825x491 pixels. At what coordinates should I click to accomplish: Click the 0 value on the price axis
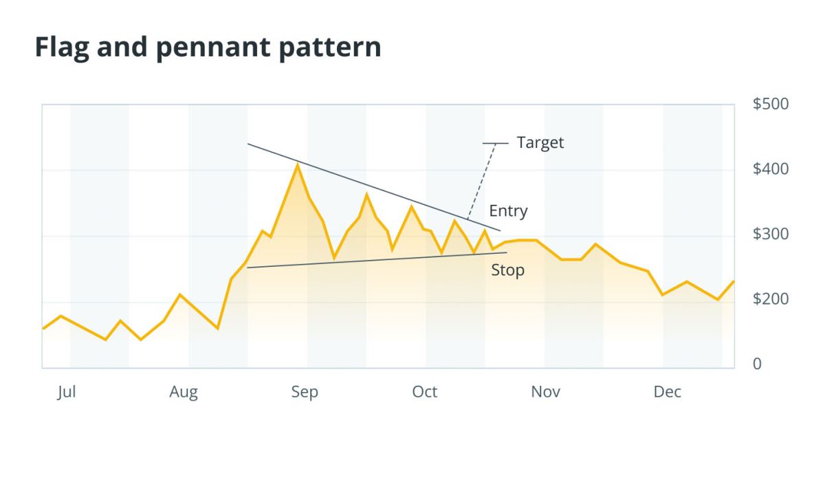pyautogui.click(x=757, y=364)
